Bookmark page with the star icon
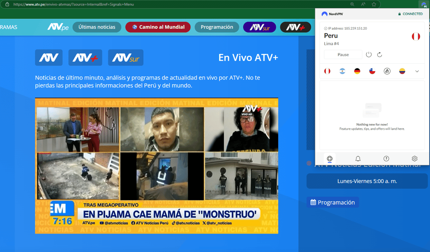Screen dimensions: 430x252 coord(374,4)
